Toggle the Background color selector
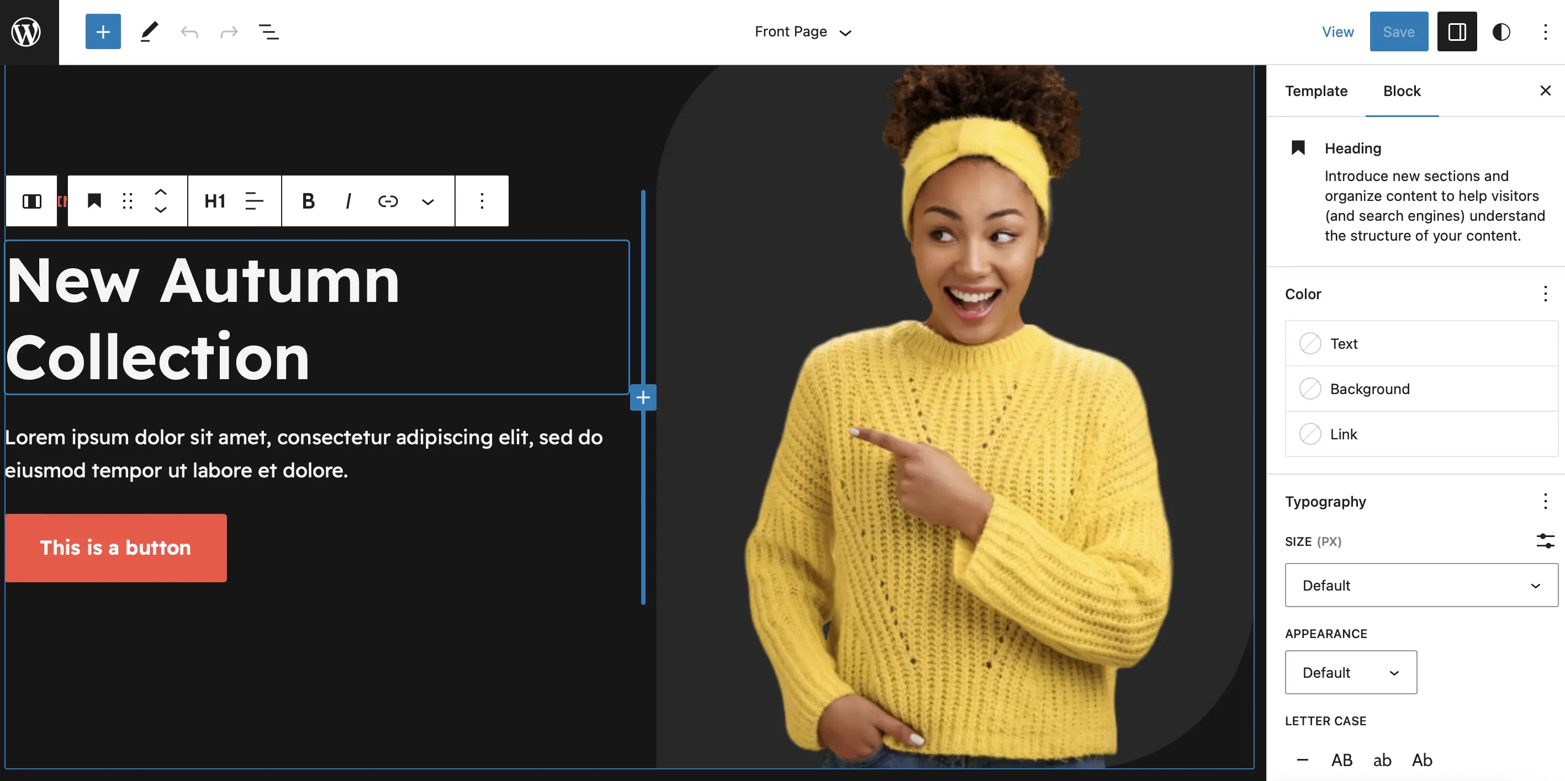Image resolution: width=1565 pixels, height=781 pixels. [x=1309, y=388]
